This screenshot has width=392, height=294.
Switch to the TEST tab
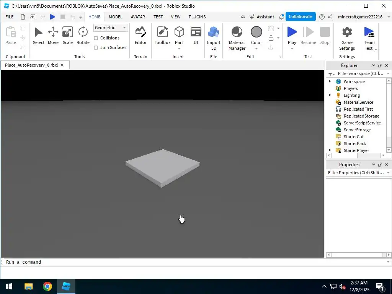158,17
